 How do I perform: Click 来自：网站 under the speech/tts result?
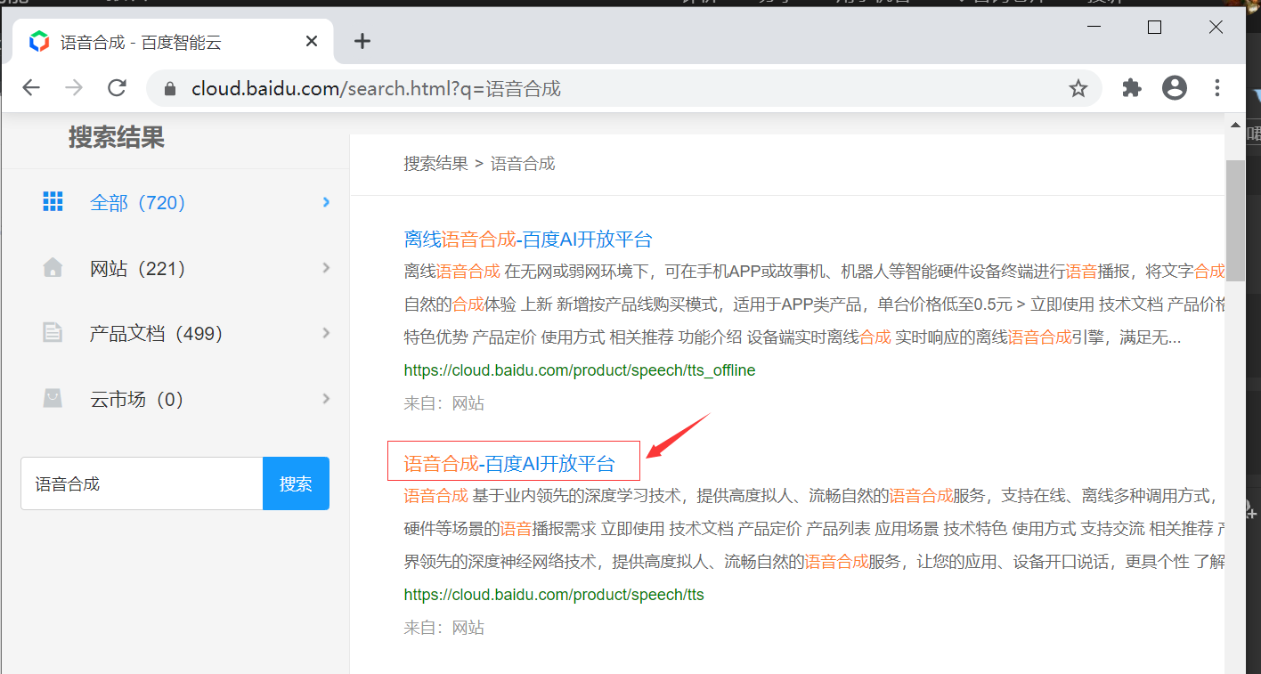click(444, 628)
